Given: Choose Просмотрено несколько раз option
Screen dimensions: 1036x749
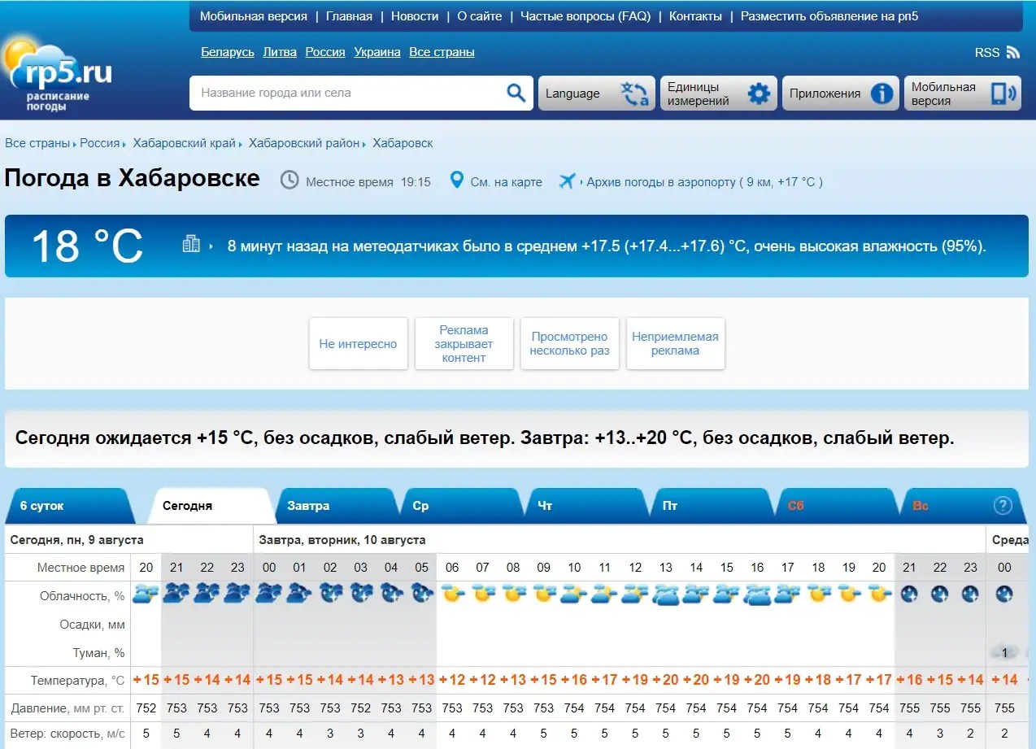Looking at the screenshot, I should [x=570, y=344].
